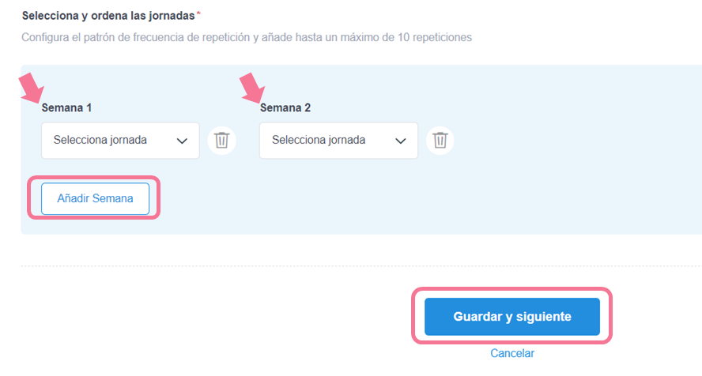Image resolution: width=702 pixels, height=376 pixels.
Task: Click the Configura el patrón de frecuencia description
Action: pyautogui.click(x=247, y=37)
